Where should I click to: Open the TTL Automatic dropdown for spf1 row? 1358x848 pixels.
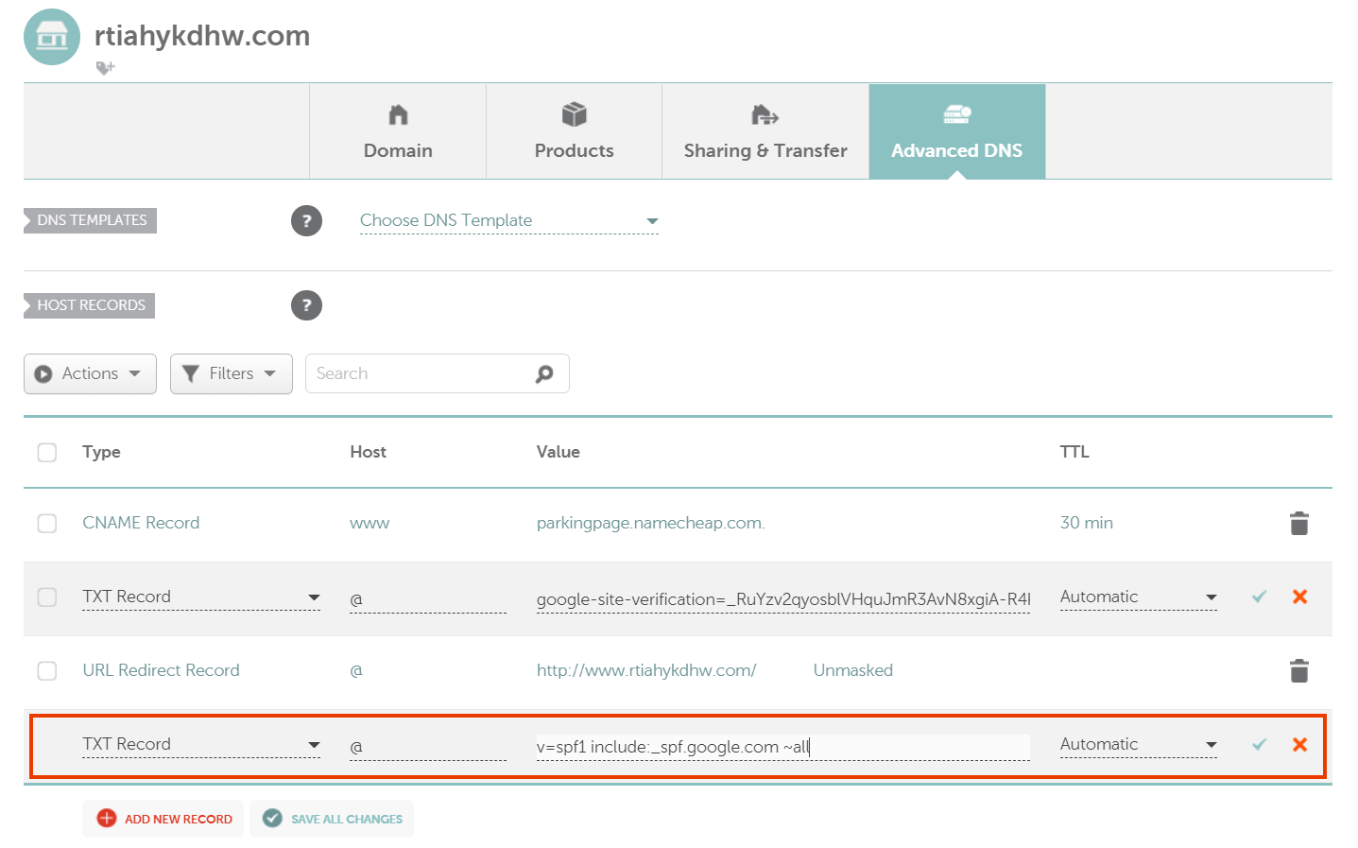[x=1139, y=744]
